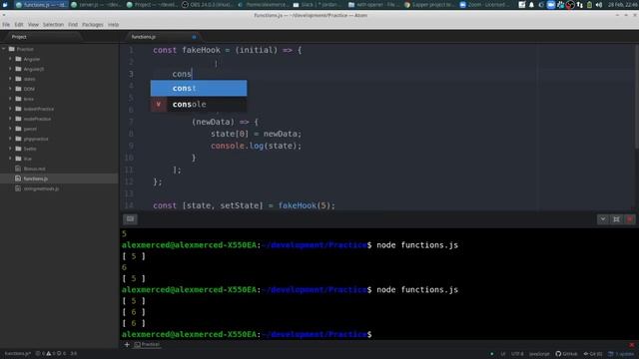Click the UTF-8 encoding selector
The height and width of the screenshot is (359, 639).
(517, 354)
